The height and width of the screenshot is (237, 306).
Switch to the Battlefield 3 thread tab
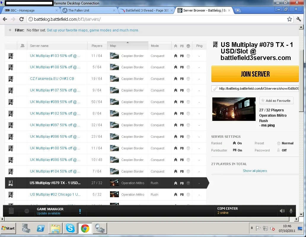(146, 10)
